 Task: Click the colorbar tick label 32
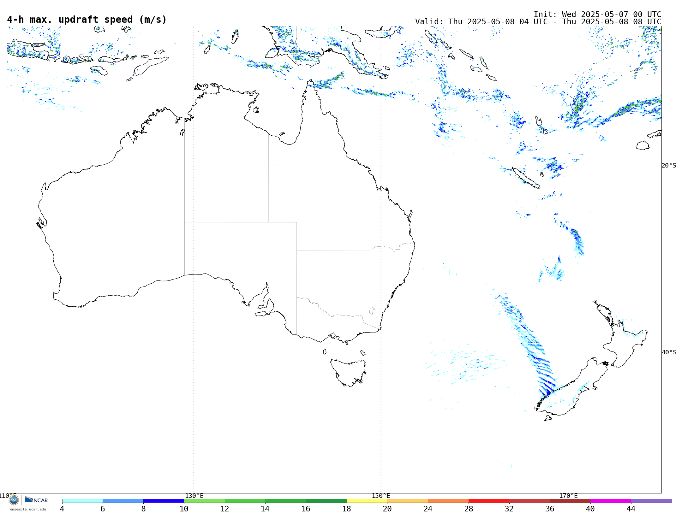[x=509, y=509]
